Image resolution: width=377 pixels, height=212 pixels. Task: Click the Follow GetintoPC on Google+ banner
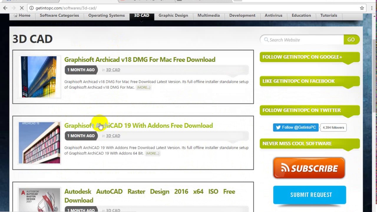310,57
